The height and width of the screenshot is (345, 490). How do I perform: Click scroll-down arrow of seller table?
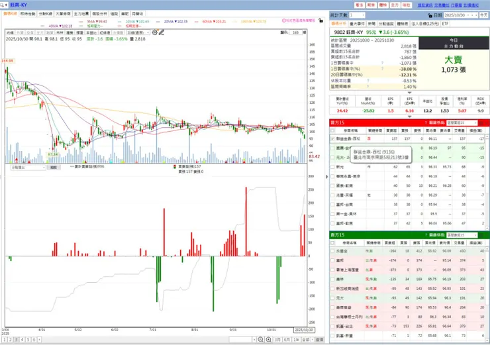coord(488,339)
